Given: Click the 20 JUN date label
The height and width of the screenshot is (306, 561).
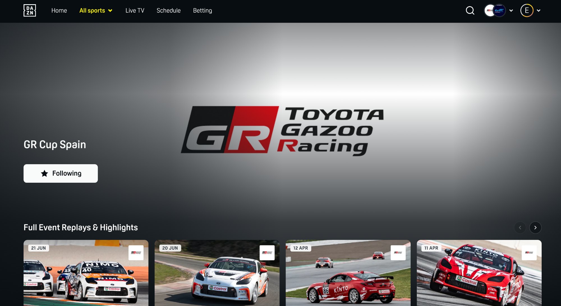Looking at the screenshot, I should pos(170,248).
